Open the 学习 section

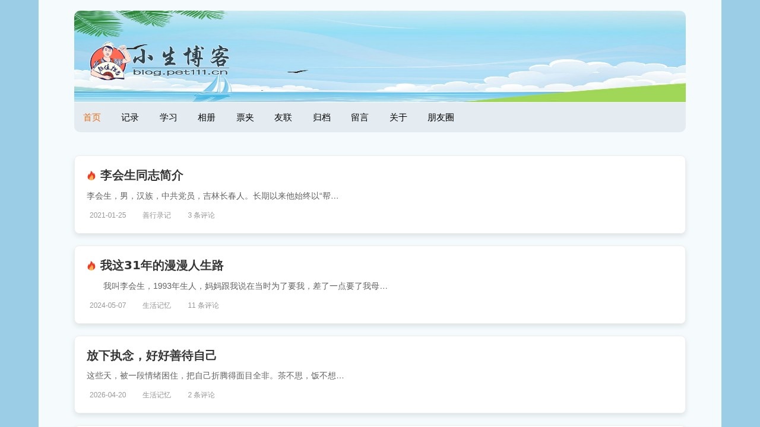169,117
